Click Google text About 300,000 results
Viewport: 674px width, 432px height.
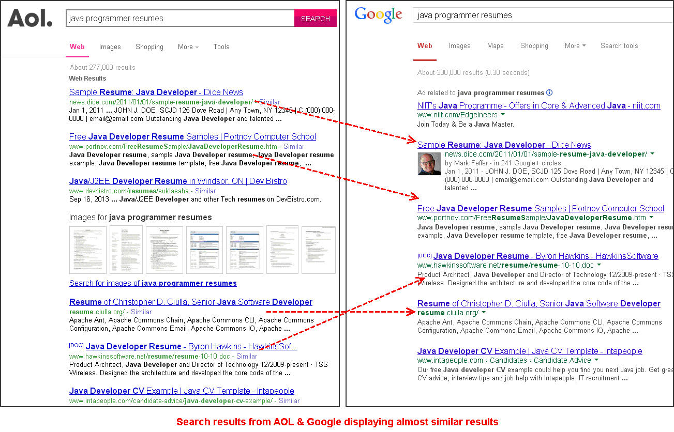click(473, 72)
